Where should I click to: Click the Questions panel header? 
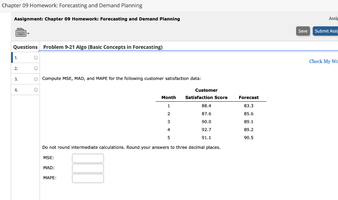coord(25,47)
